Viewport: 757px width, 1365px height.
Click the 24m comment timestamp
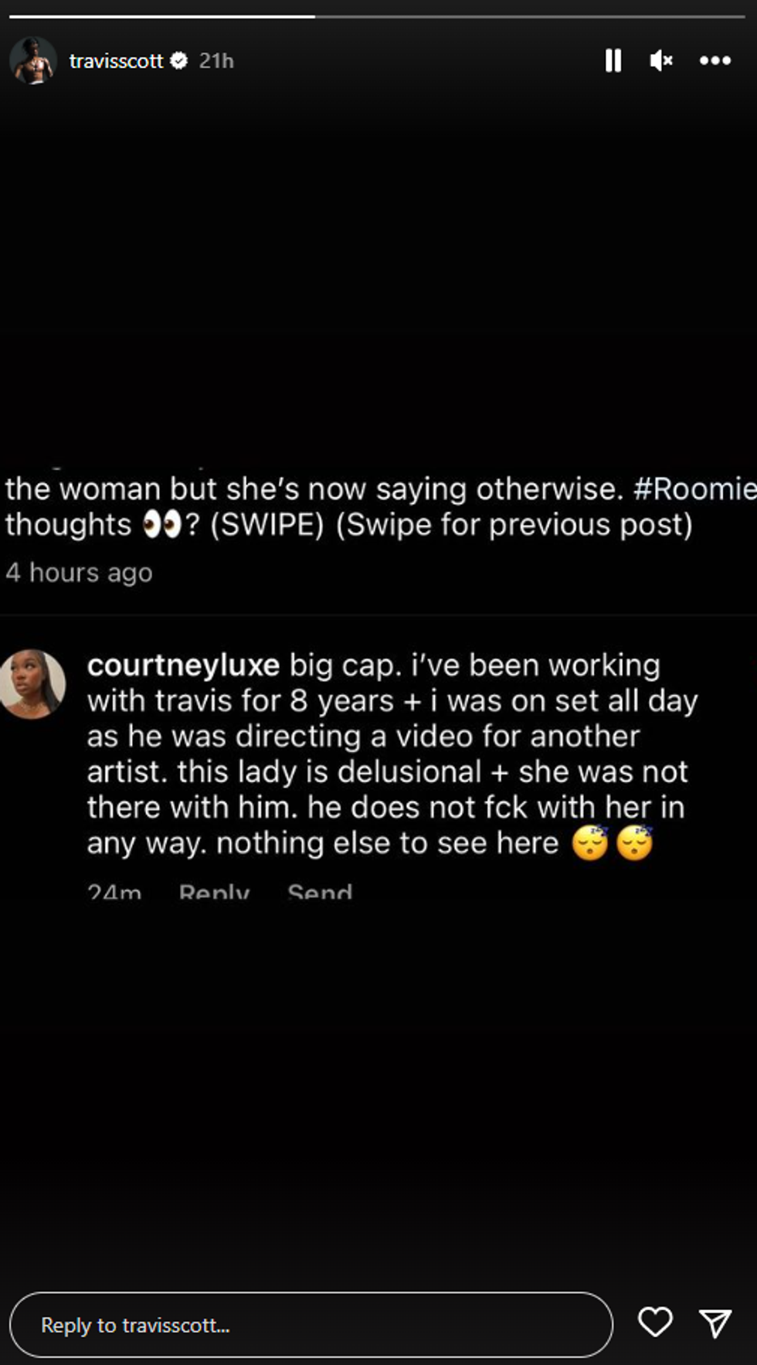tap(114, 891)
